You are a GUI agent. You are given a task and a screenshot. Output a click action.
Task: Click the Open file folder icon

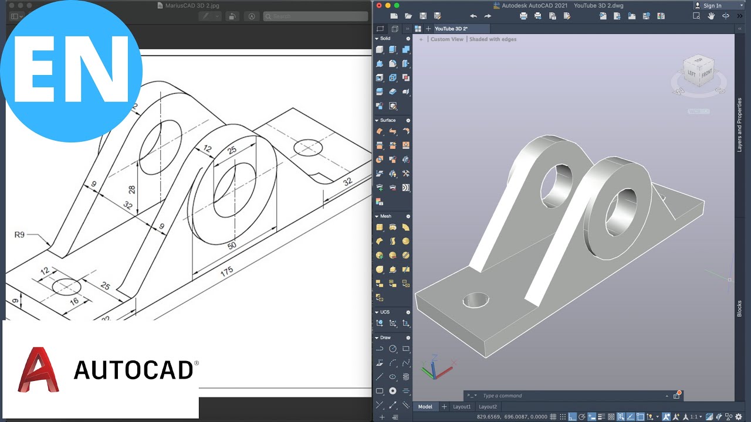[x=408, y=16]
